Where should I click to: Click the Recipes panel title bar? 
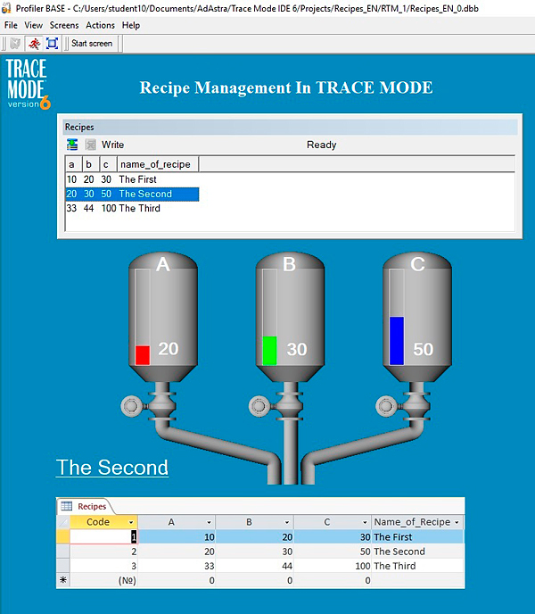(x=290, y=128)
